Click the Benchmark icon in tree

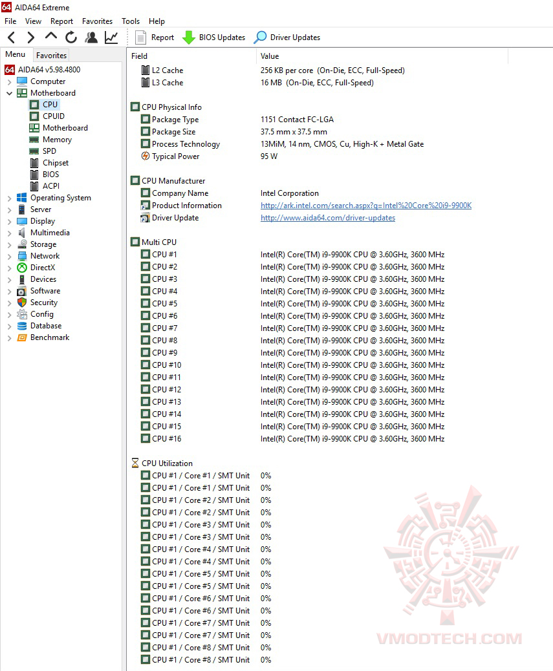point(22,337)
